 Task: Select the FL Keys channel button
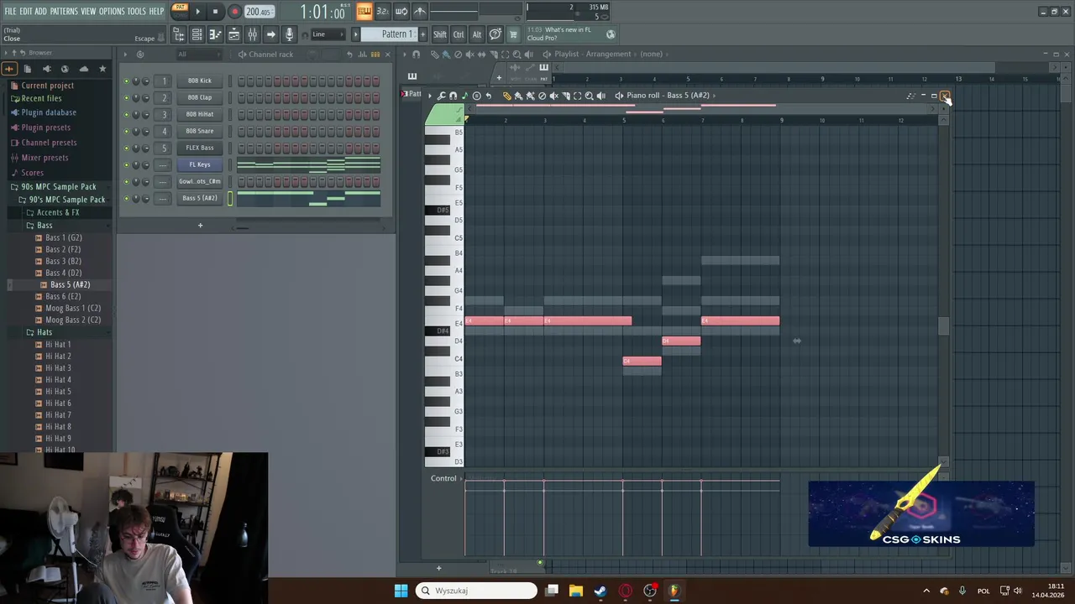click(x=200, y=164)
